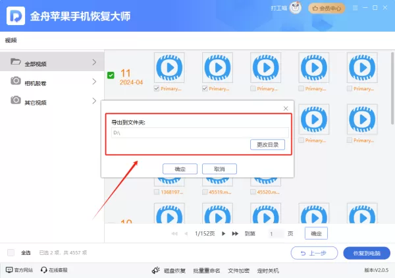
Task: Click the 版本:V2.0.5 version text
Action: click(377, 270)
